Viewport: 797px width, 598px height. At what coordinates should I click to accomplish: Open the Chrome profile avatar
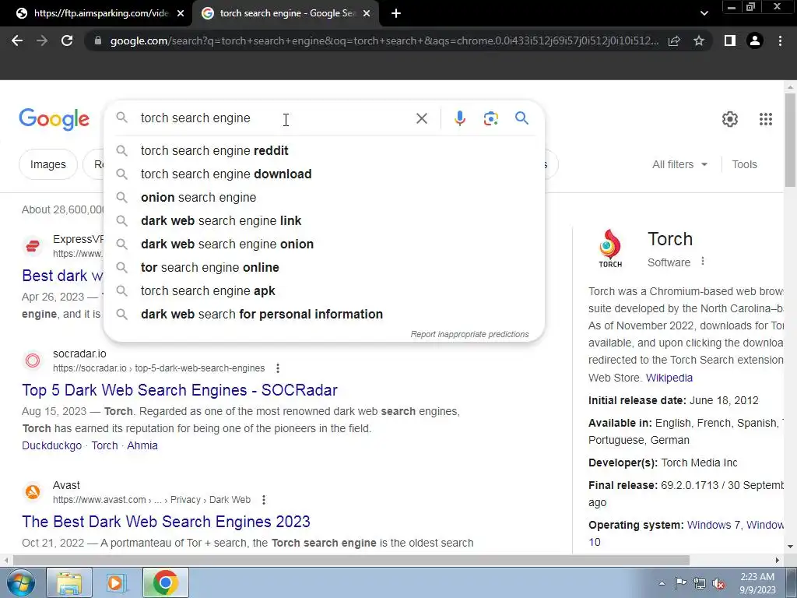tap(755, 40)
